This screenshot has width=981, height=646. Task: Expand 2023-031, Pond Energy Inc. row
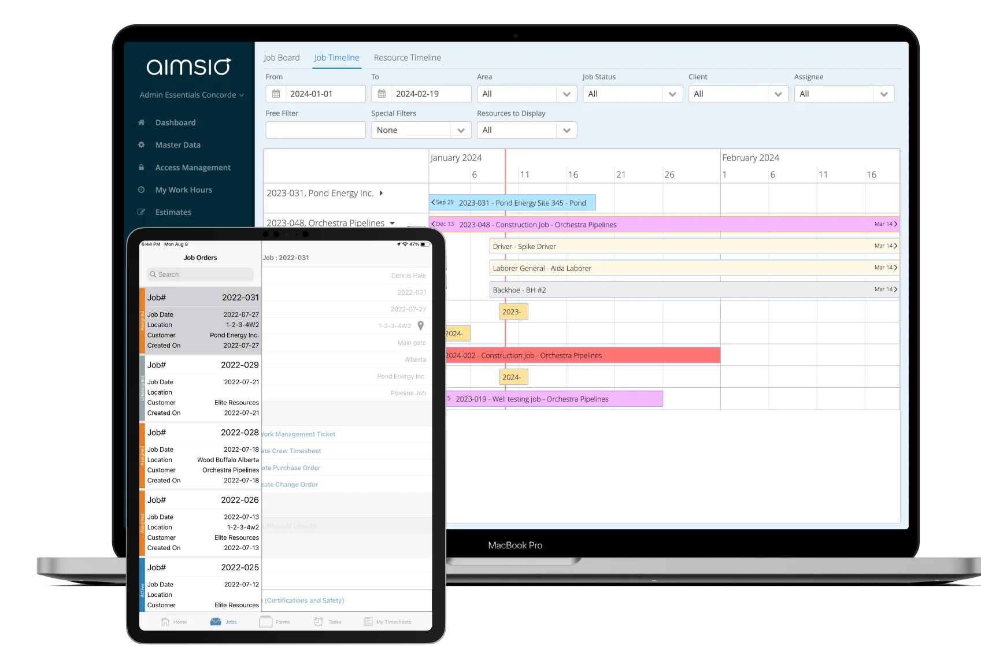point(382,193)
